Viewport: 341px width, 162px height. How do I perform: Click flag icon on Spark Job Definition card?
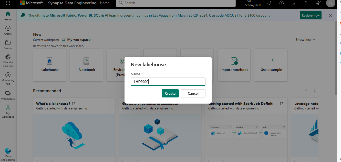(281, 104)
